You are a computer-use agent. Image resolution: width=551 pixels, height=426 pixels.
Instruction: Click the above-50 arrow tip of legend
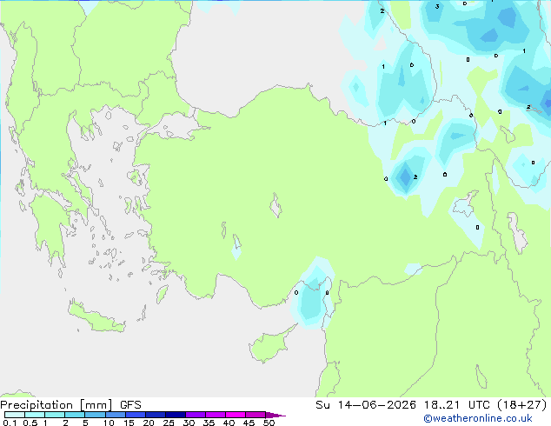pyautogui.click(x=275, y=415)
